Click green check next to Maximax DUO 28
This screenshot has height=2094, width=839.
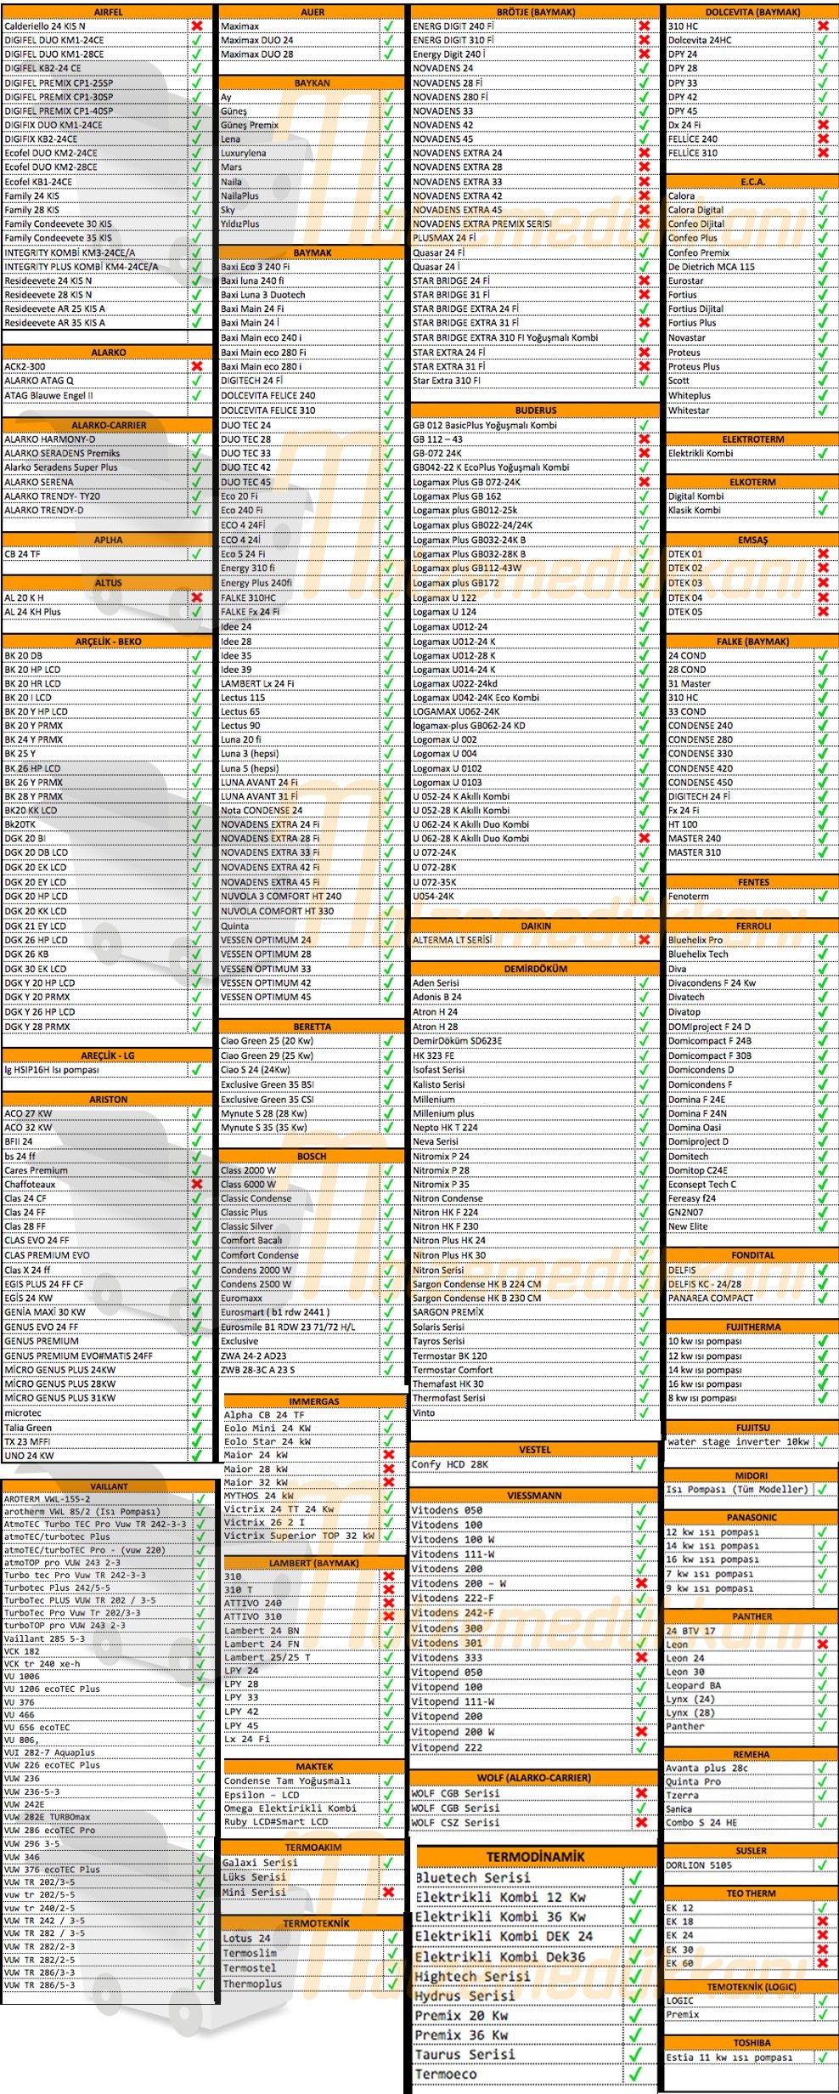pyautogui.click(x=388, y=54)
